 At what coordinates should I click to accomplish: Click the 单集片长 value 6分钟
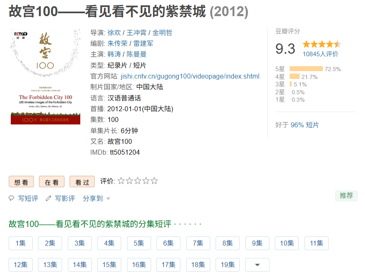point(129,131)
